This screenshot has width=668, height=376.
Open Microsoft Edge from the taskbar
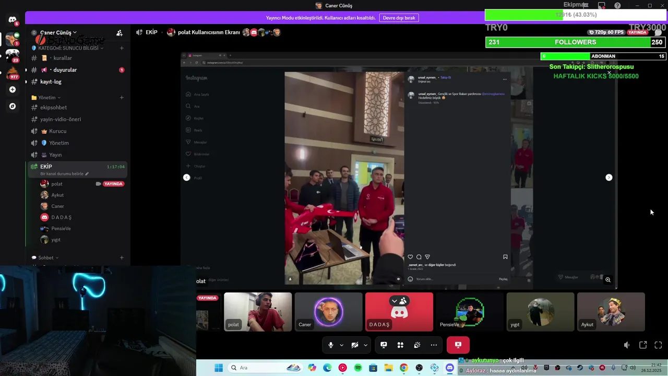(x=327, y=368)
